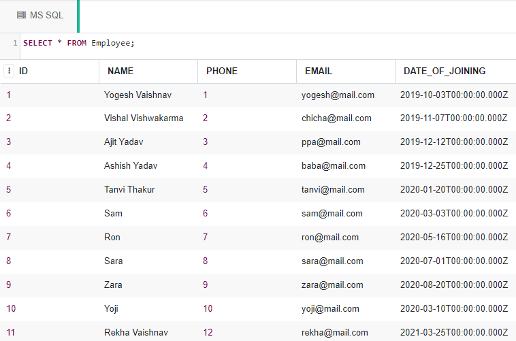Select the Sara name cell
This screenshot has width=516, height=341.
[x=114, y=261]
